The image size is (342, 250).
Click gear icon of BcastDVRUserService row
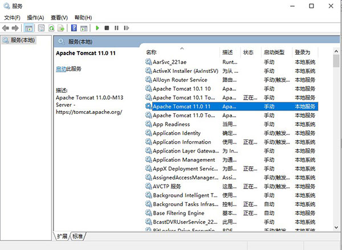coord(149,222)
